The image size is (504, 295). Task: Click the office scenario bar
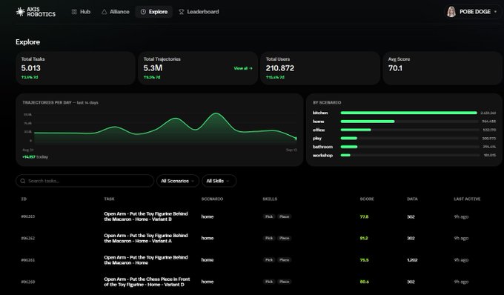coord(356,130)
